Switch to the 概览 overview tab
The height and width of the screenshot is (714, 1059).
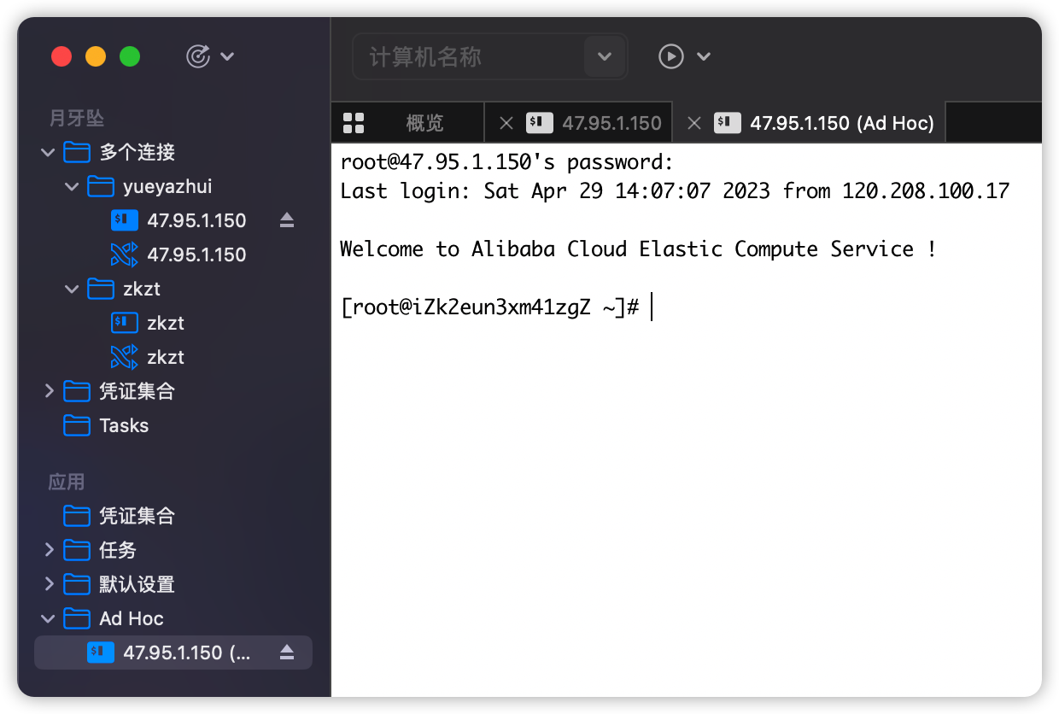[424, 123]
